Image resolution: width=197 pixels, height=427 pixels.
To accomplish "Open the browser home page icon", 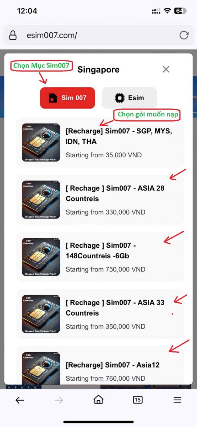I will (98, 400).
